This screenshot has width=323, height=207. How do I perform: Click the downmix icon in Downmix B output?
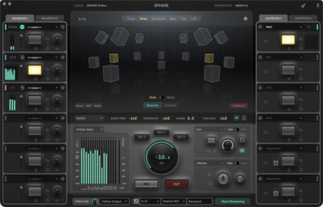276,193
